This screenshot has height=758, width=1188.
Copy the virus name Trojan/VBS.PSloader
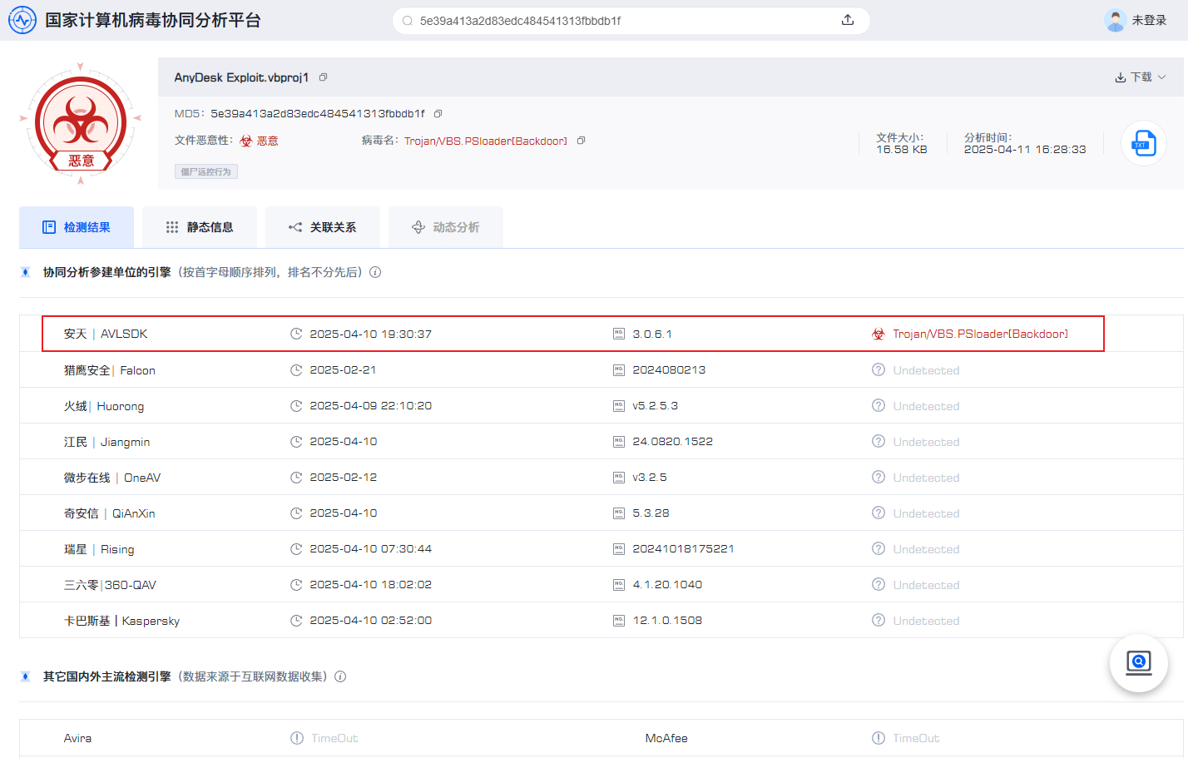581,141
